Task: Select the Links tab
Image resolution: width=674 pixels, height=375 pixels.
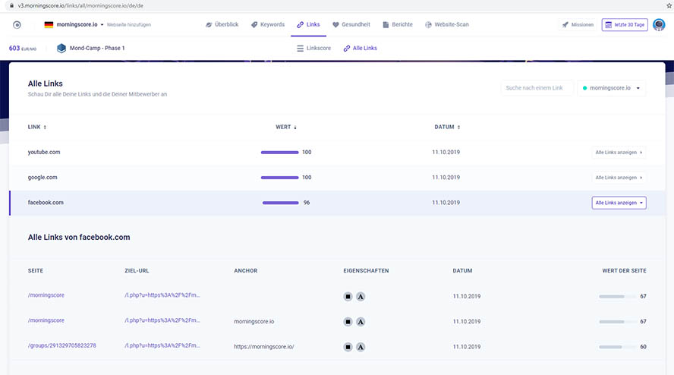Action: pos(308,24)
